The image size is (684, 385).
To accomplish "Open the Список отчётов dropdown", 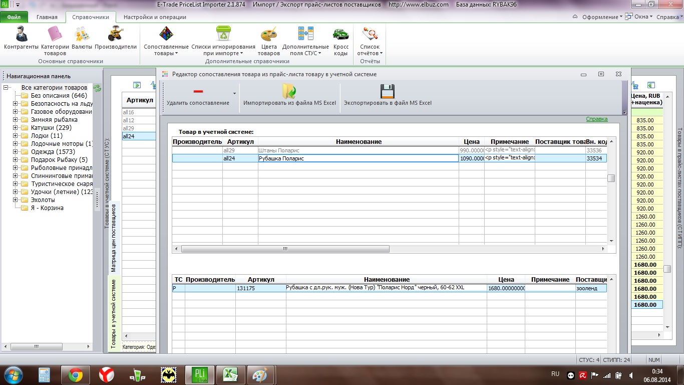I will [370, 41].
